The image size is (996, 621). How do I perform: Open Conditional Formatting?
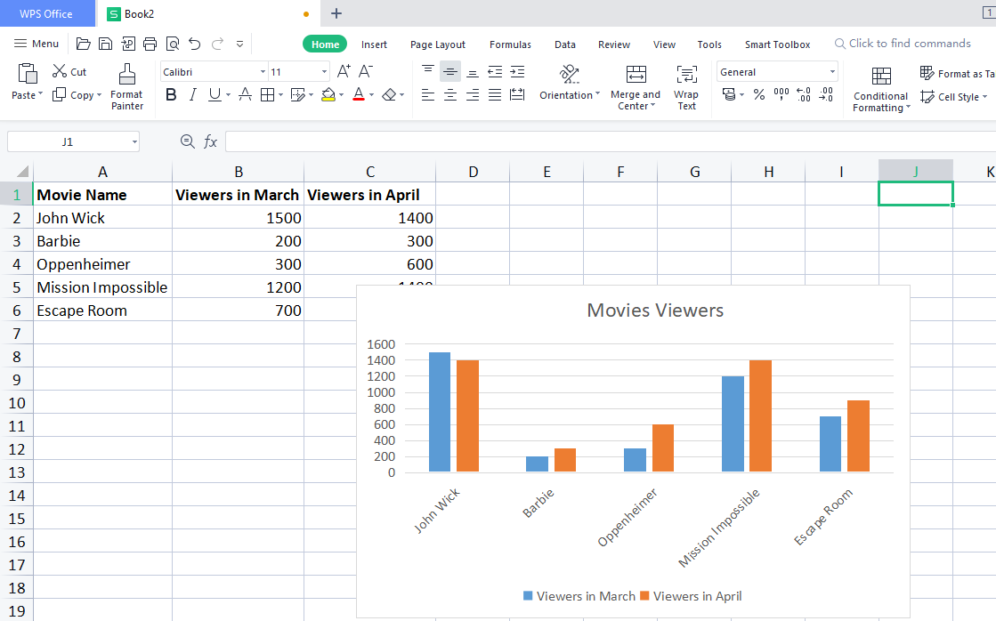879,90
